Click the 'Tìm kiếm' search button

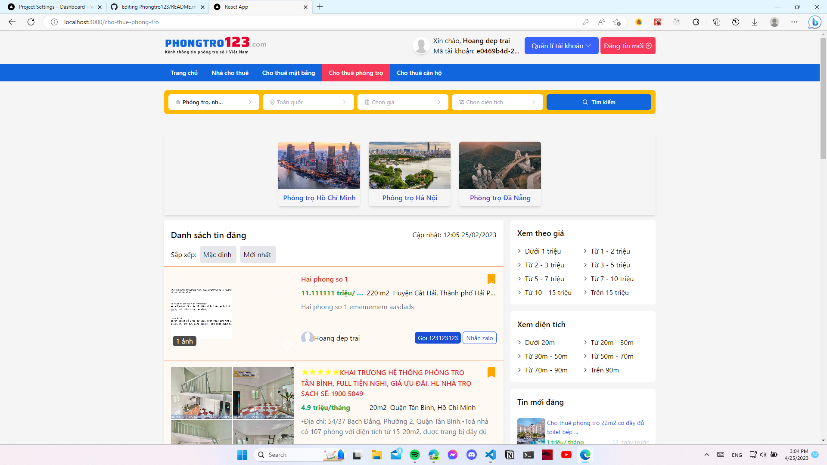(x=599, y=102)
